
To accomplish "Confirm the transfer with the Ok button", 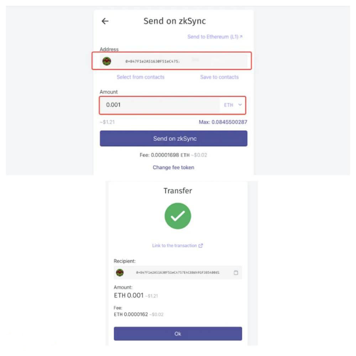I will tap(178, 334).
